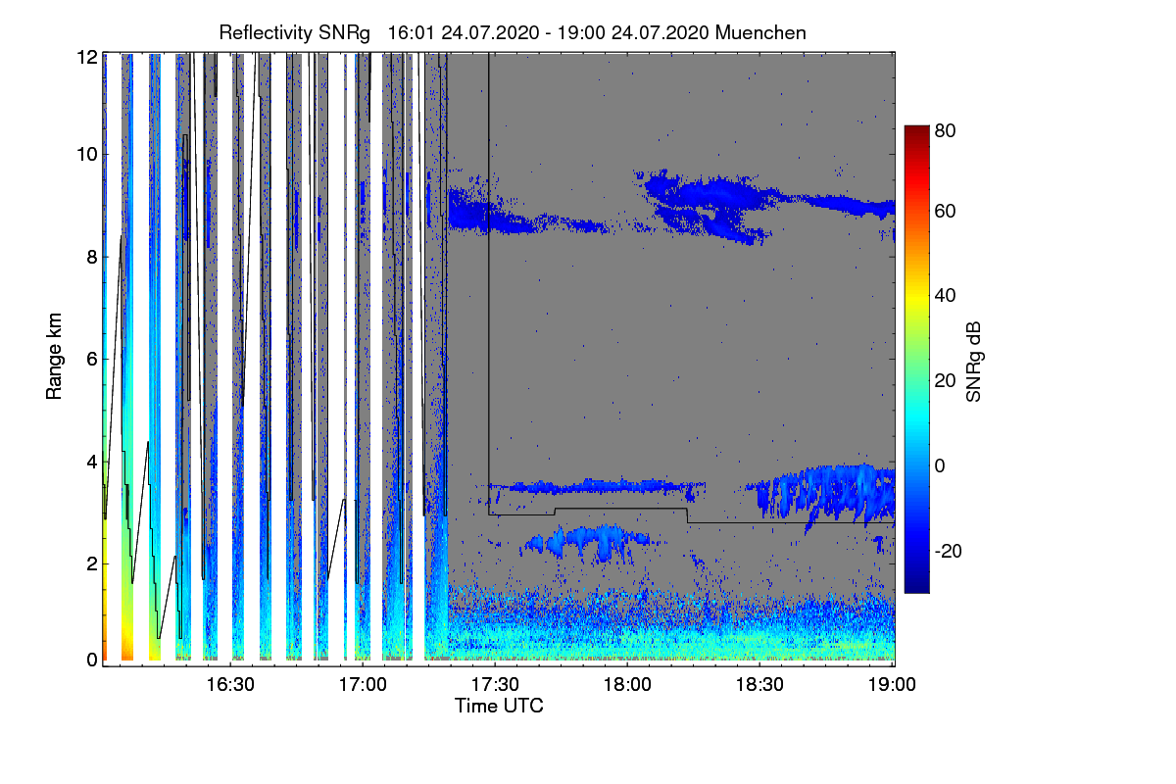Click the y-axis tick label 2

pyautogui.click(x=92, y=563)
